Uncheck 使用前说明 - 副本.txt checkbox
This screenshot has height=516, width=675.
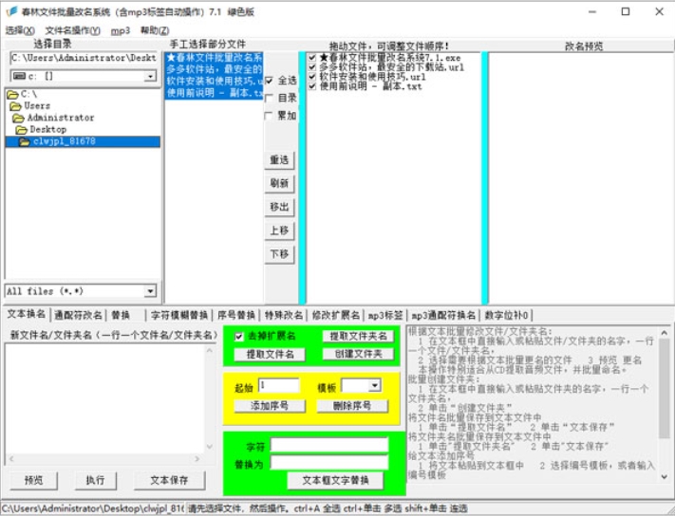[x=312, y=86]
